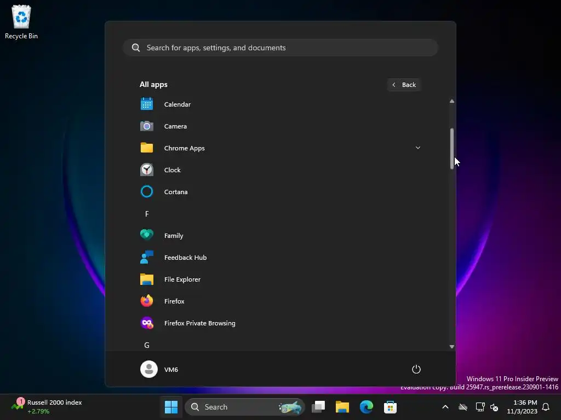Open the Russell 2000 index widget
The image size is (561, 420).
[47, 406]
